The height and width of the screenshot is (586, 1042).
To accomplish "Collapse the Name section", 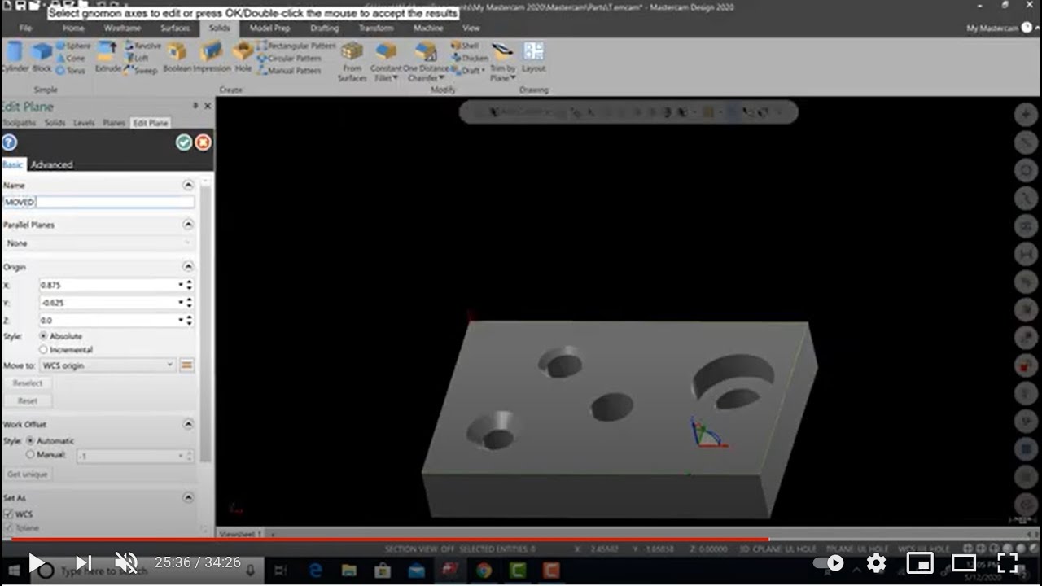I will pos(188,185).
